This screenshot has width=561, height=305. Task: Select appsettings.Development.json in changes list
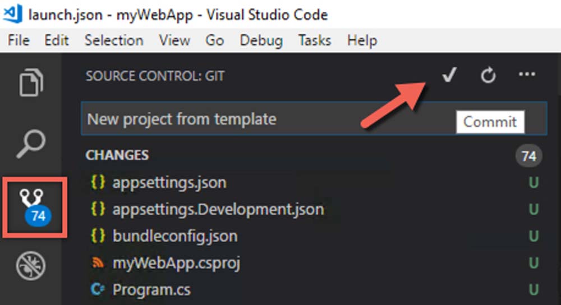(x=218, y=209)
